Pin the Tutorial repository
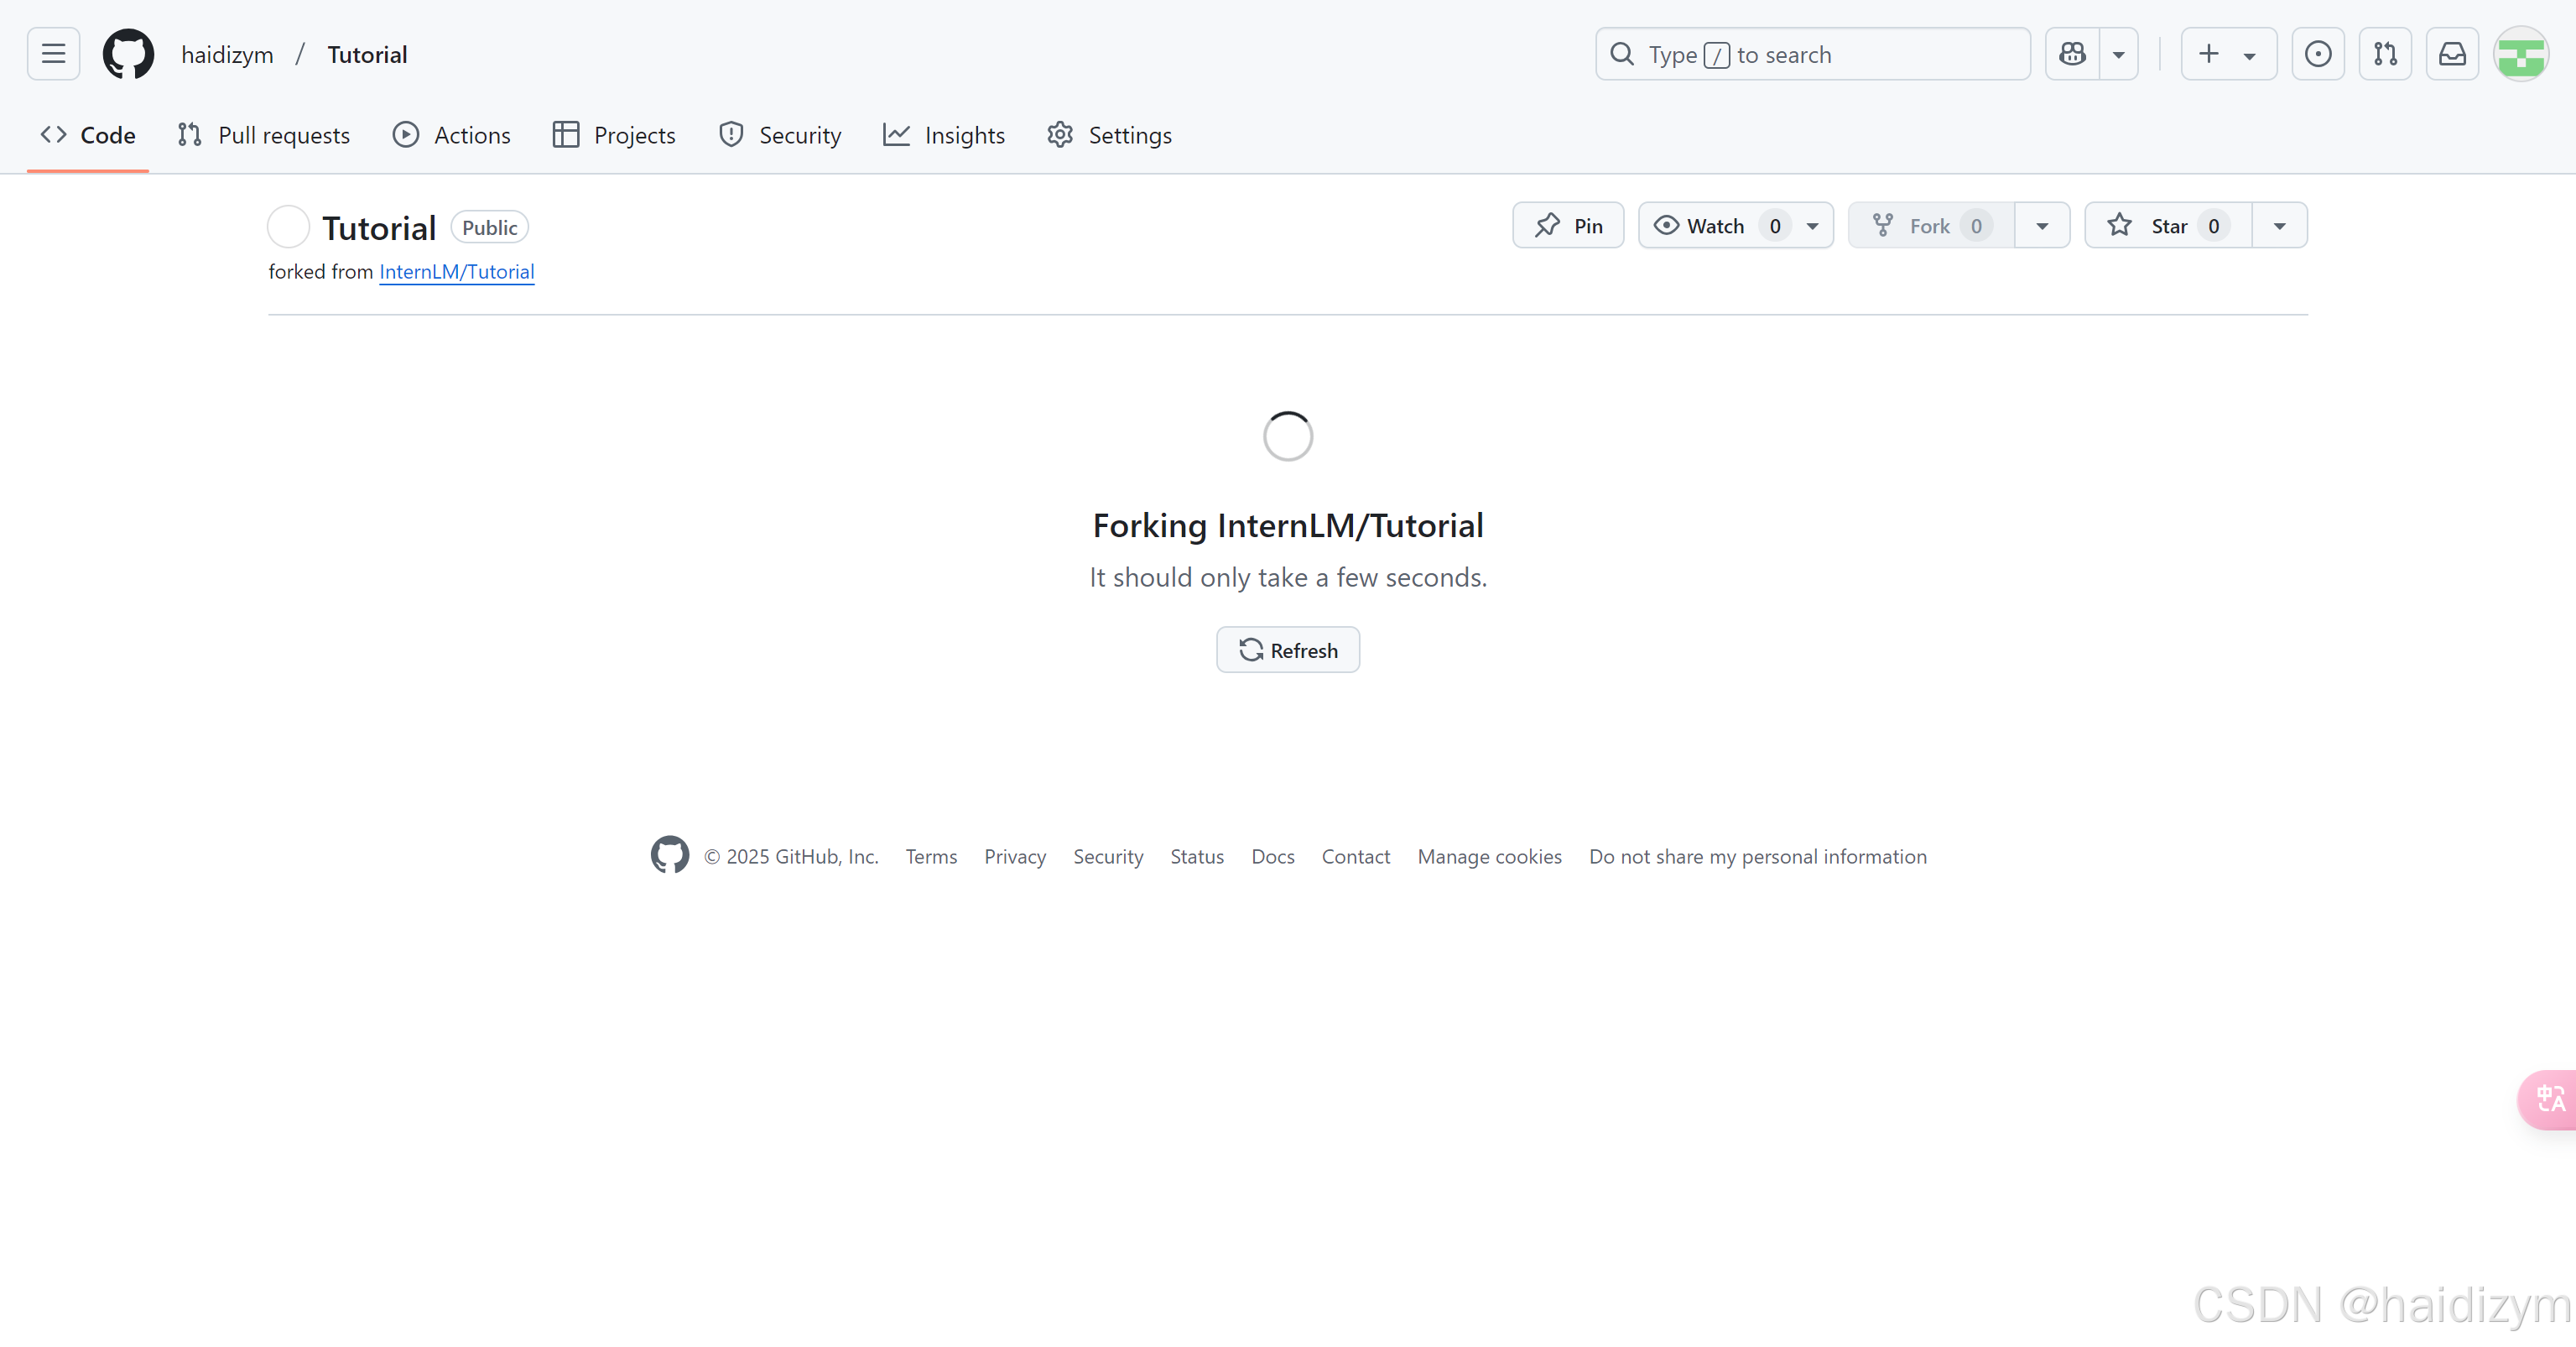 (x=1567, y=225)
